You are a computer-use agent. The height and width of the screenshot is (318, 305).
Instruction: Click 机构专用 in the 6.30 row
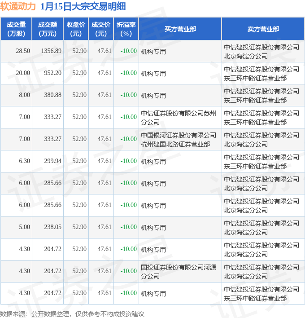(153, 162)
